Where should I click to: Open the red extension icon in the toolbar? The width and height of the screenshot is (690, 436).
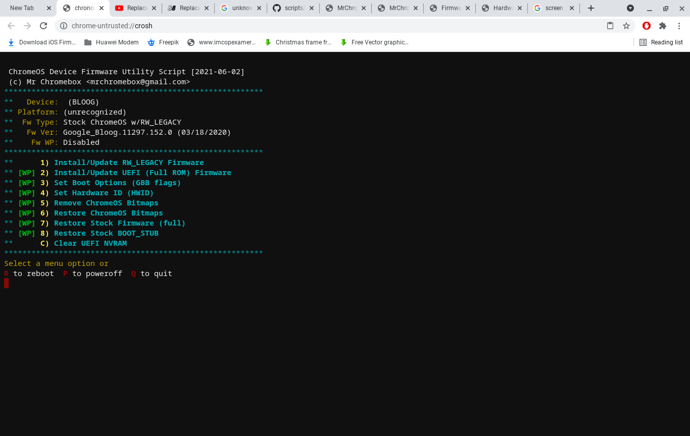(647, 26)
